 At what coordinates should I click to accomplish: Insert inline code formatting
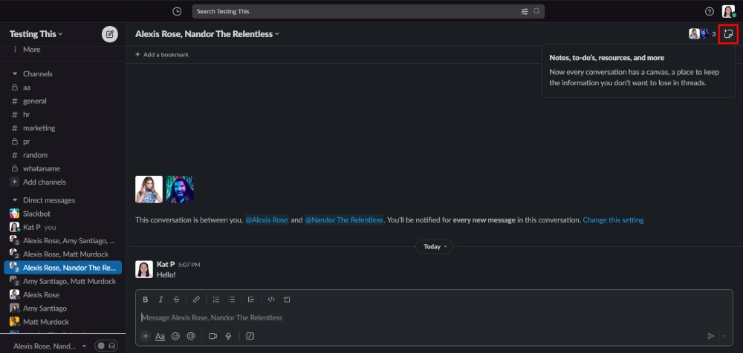point(271,300)
